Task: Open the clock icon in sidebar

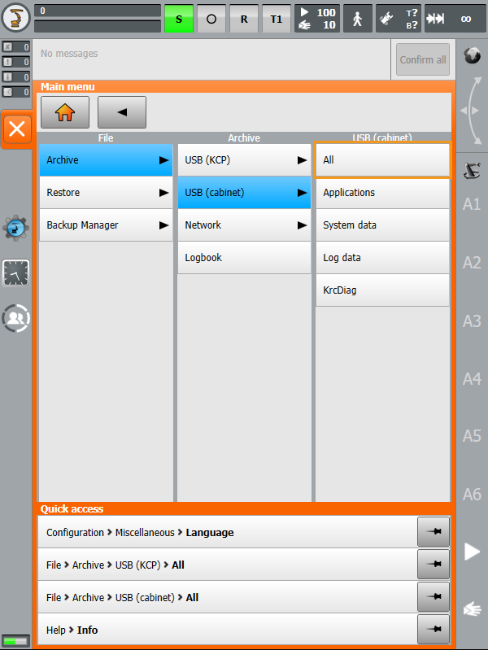Action: 15,273
